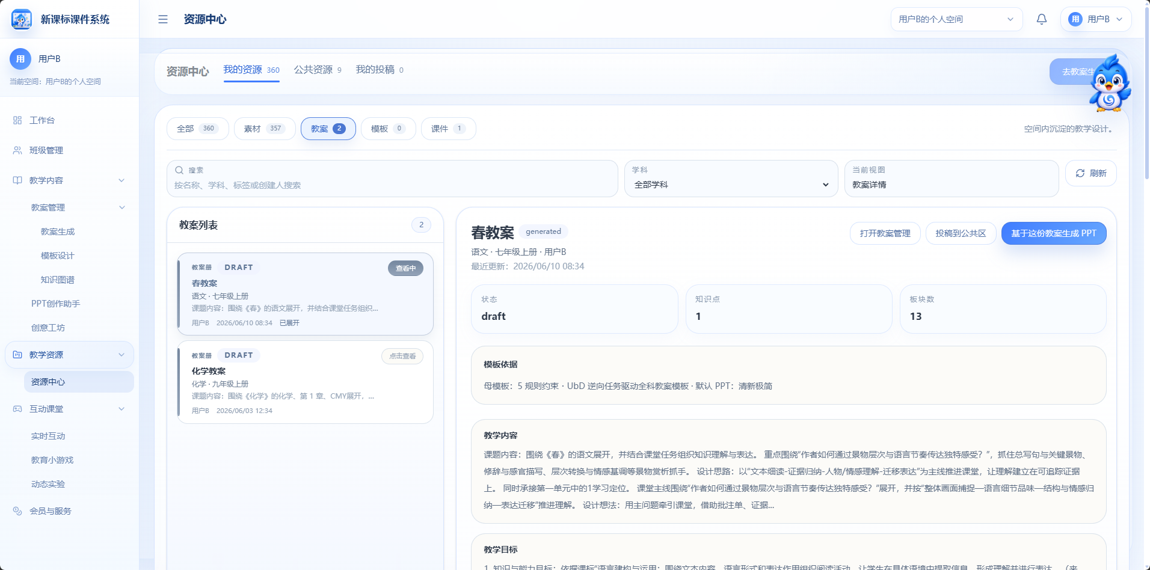Switch to 我的资源 tab

(x=251, y=70)
